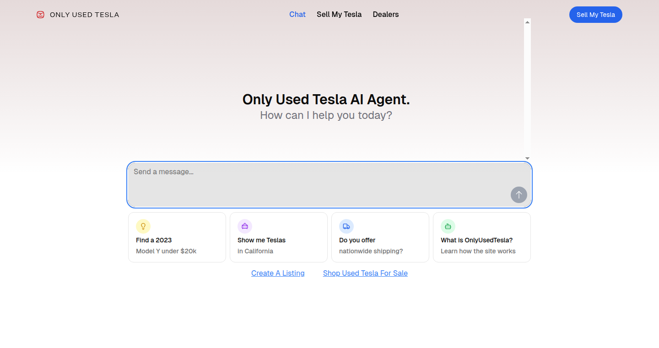659x348 pixels.
Task: Click the Only Used Tesla AI Agent heading
Action: pyautogui.click(x=326, y=99)
